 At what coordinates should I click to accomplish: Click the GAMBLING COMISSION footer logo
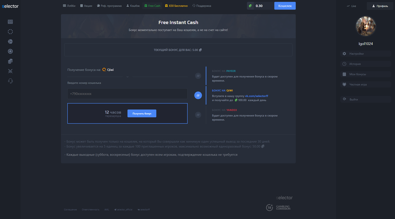tap(283, 208)
